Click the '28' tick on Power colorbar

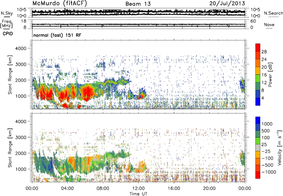pyautogui.click(x=264, y=52)
